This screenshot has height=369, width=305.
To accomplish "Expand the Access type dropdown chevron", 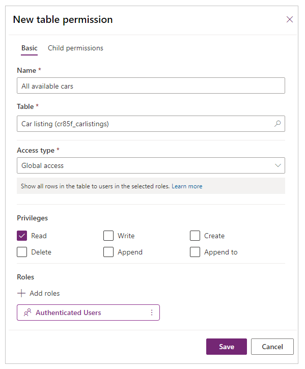I will click(278, 165).
